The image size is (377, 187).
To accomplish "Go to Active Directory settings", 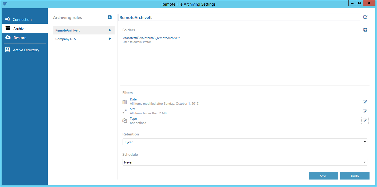I will coord(26,50).
